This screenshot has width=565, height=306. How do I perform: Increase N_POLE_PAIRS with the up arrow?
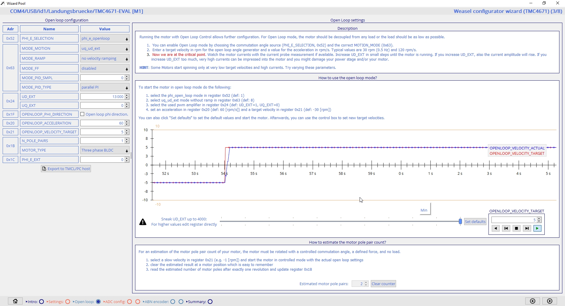127,139
